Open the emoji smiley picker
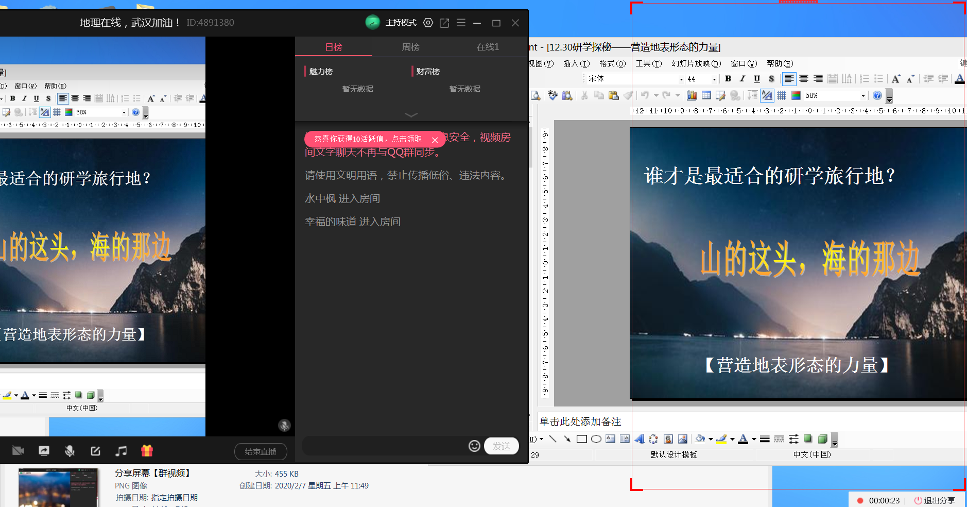 click(x=474, y=446)
